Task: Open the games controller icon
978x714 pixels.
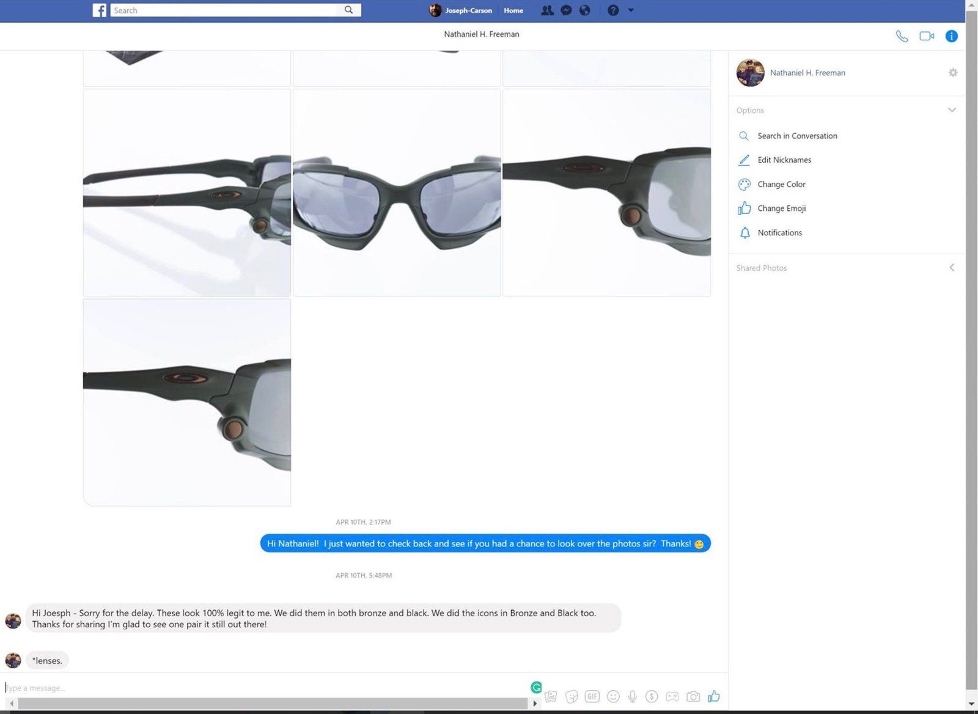Action: (x=672, y=696)
